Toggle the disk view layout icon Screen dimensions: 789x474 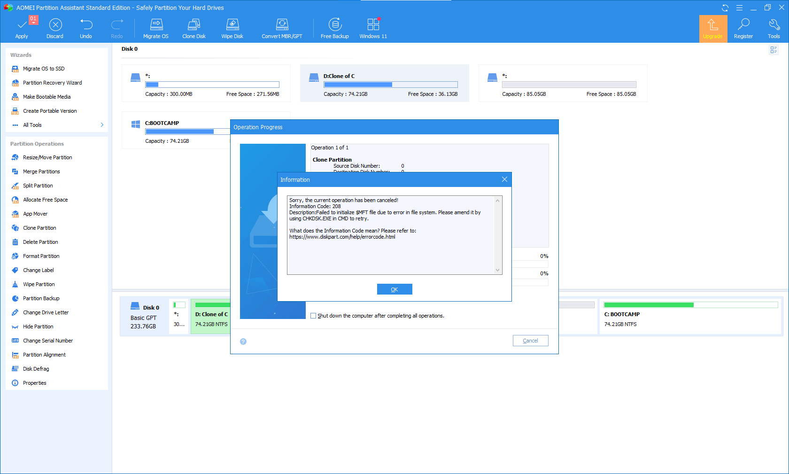point(774,50)
